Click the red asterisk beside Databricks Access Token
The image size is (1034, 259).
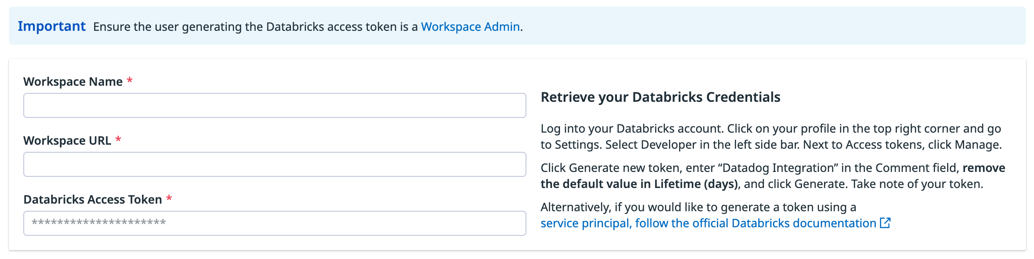point(169,198)
